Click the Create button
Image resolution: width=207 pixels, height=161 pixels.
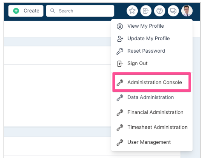26,11
